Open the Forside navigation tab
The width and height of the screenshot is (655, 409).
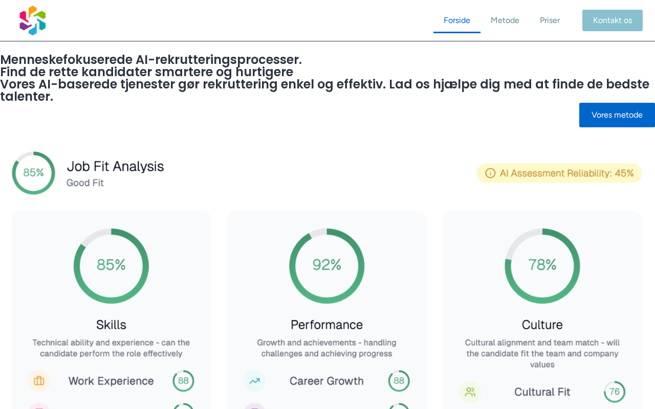point(456,20)
